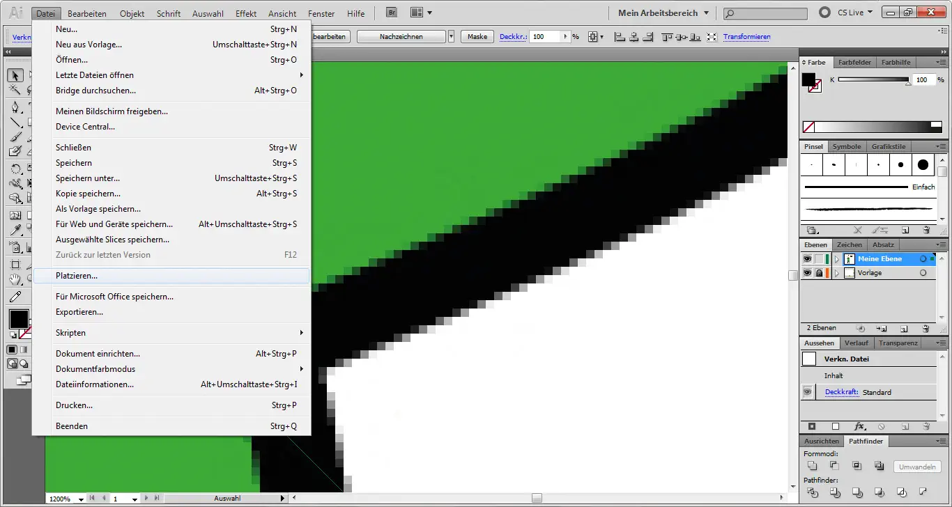Viewport: 952px width, 507px height.
Task: Click the Neue Ebene erstellen icon
Action: tap(903, 327)
